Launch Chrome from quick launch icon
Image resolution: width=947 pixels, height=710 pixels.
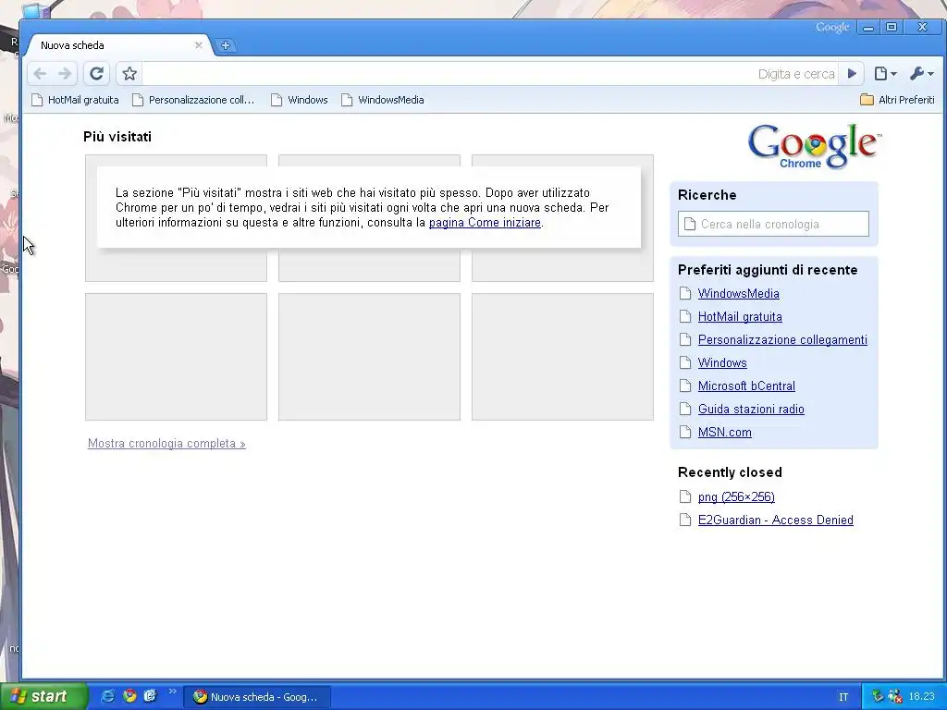[x=129, y=696]
